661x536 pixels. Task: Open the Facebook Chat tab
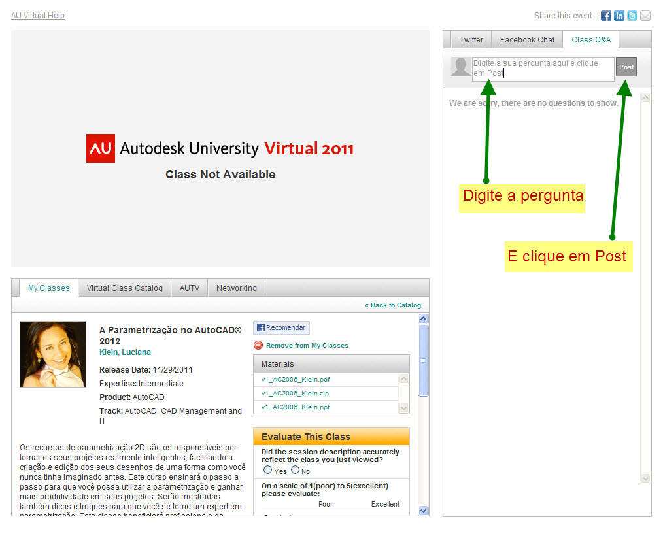(x=527, y=40)
